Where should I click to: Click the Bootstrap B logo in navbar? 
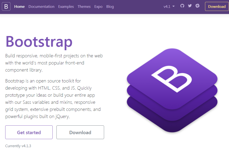tap(6, 6)
